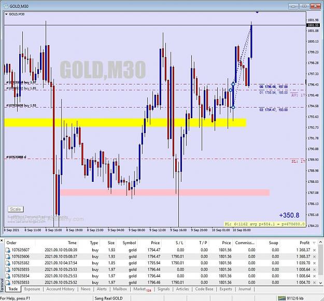This screenshot has width=324, height=301.
Task: Open the Journal tab
Action: tap(245, 289)
